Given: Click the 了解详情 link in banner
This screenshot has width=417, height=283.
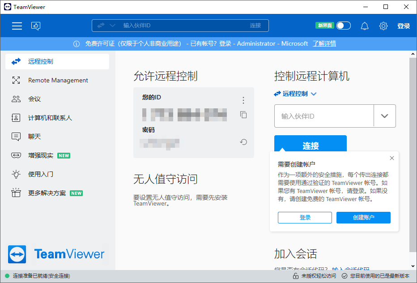Looking at the screenshot, I should coord(324,43).
